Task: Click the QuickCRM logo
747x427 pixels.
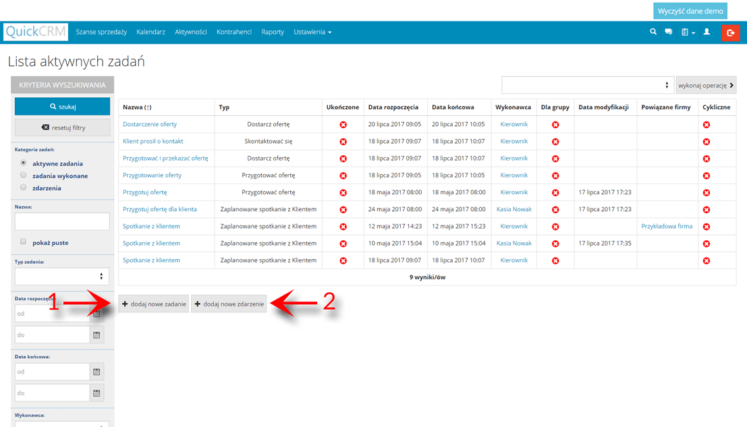Action: point(35,32)
